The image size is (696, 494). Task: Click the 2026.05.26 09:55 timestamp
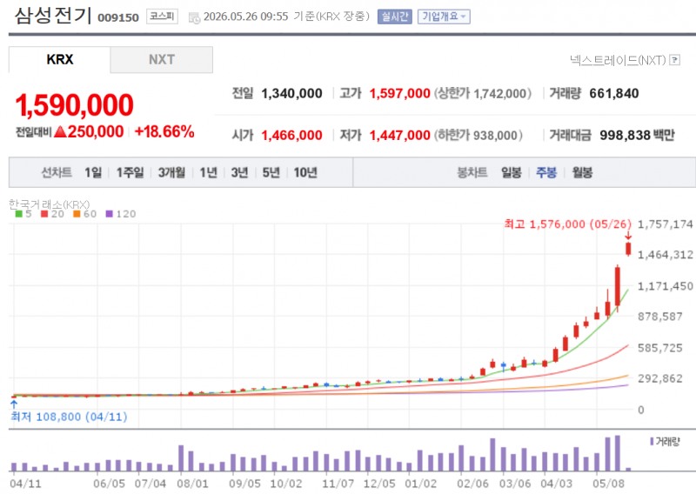coord(246,17)
